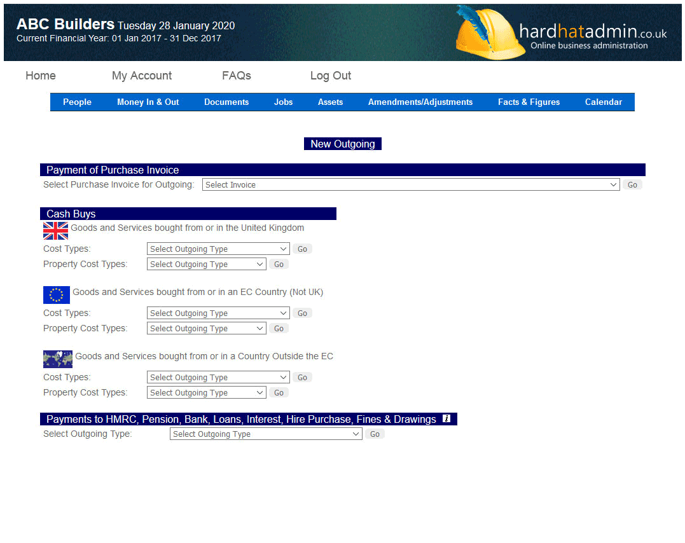Screen dimensions: 685x543
Task: Click the world map icon
Action: point(57,359)
